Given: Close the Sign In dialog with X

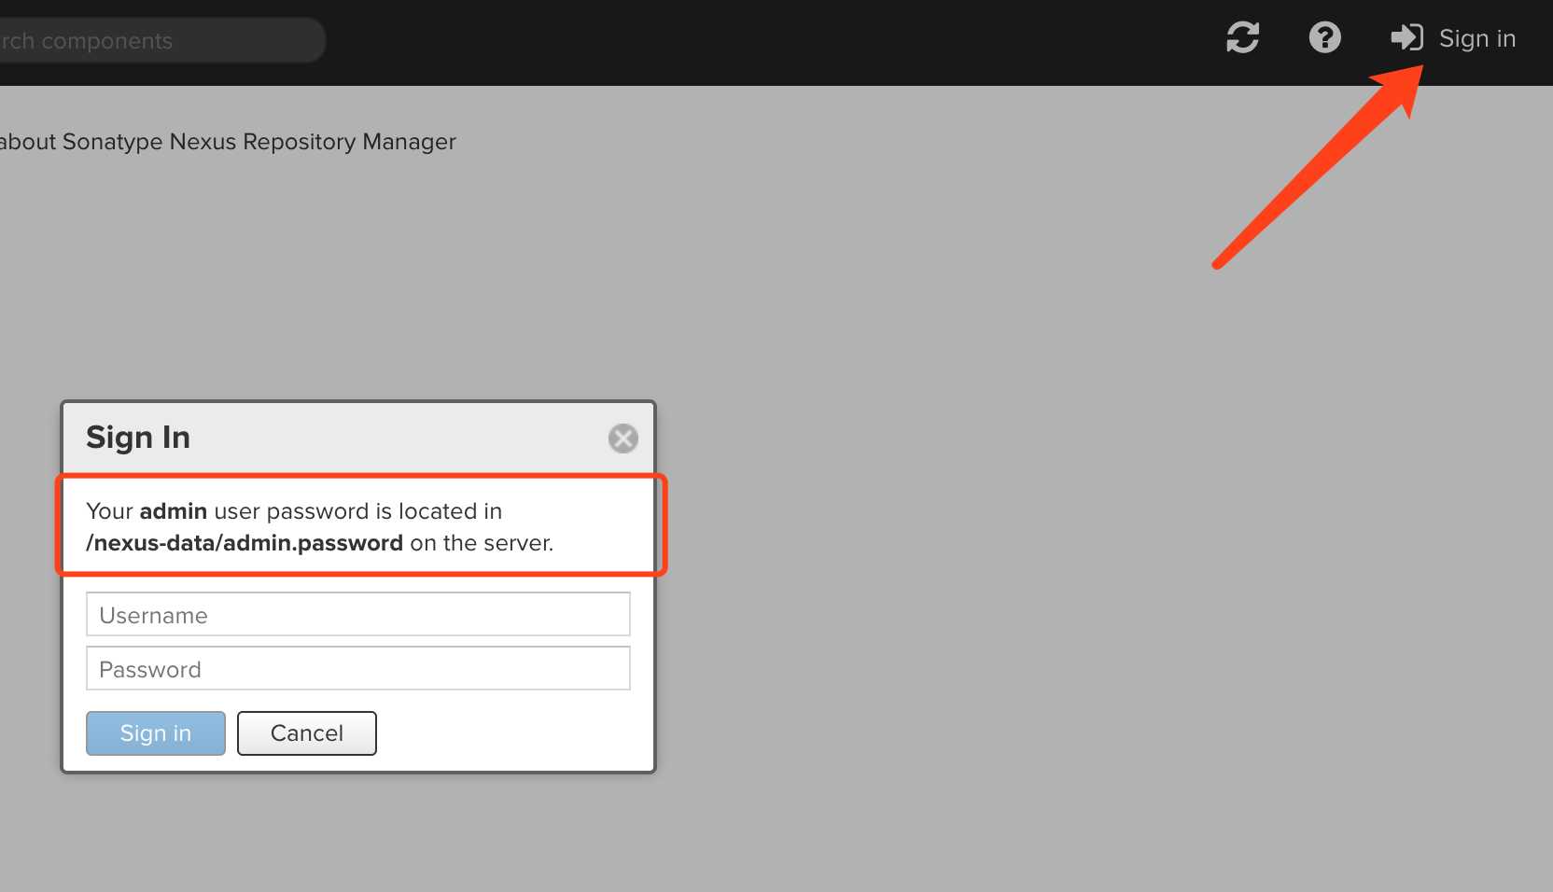Looking at the screenshot, I should (623, 439).
